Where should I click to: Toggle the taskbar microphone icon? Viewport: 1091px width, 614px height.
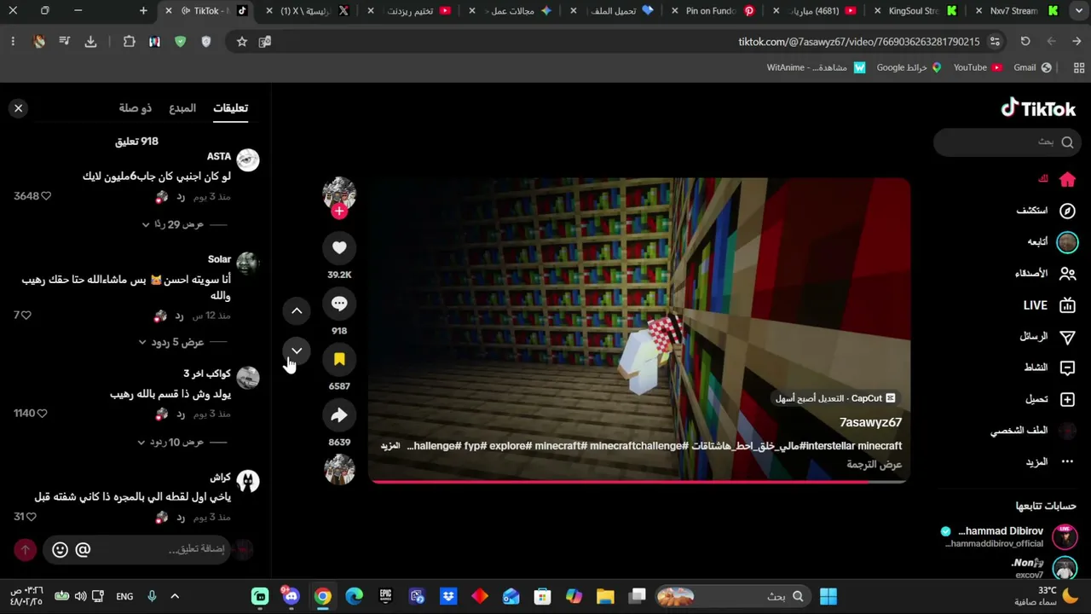click(x=152, y=596)
